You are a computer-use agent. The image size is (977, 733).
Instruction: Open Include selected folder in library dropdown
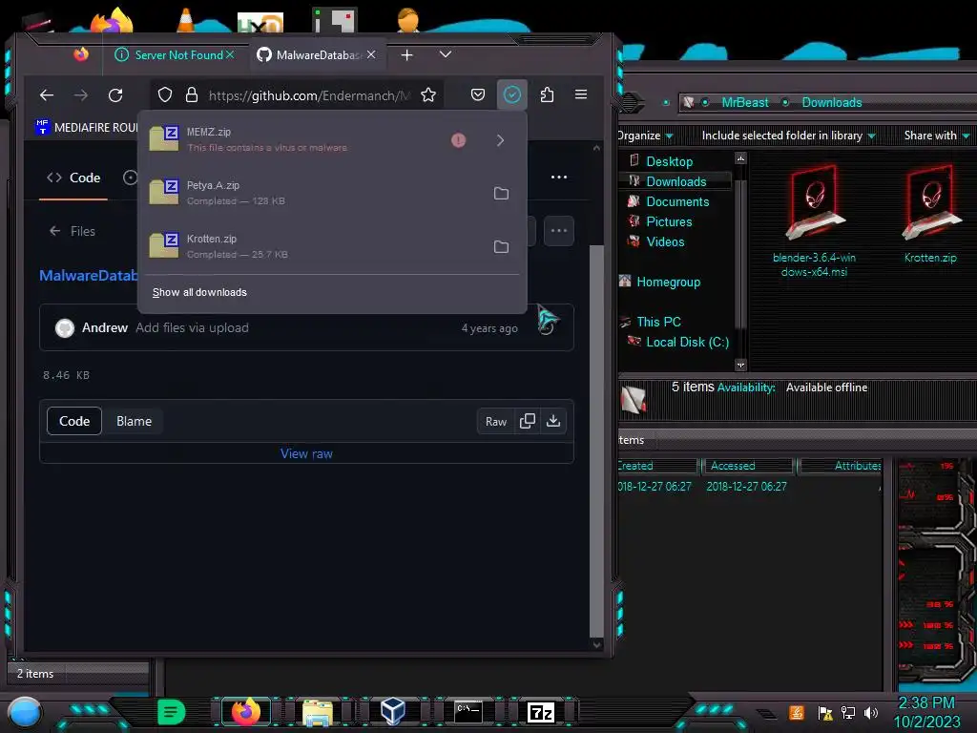(x=788, y=136)
